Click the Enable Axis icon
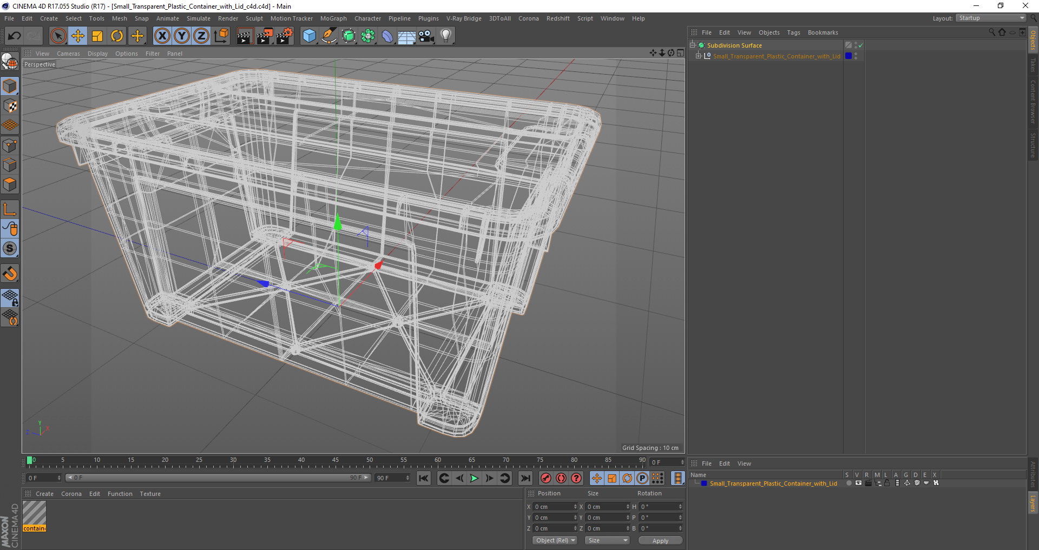 click(x=10, y=209)
